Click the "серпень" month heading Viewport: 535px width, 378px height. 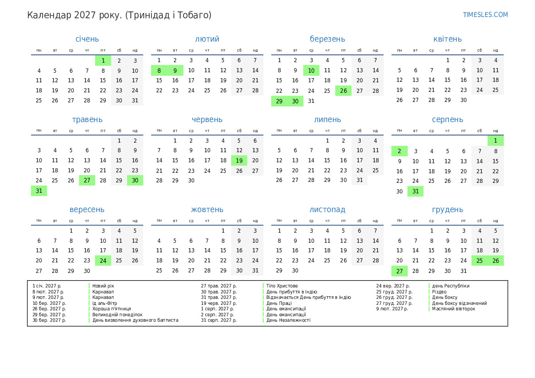click(447, 120)
